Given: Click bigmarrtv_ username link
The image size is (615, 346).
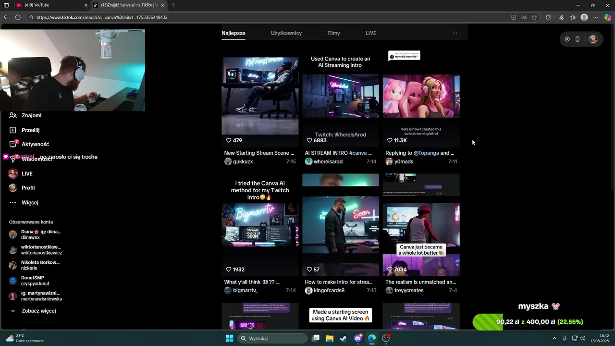Looking at the screenshot, I should [246, 291].
